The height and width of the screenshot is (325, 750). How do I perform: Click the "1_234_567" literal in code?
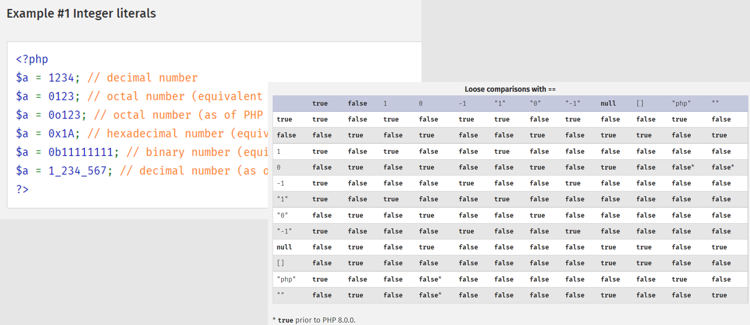(x=77, y=171)
